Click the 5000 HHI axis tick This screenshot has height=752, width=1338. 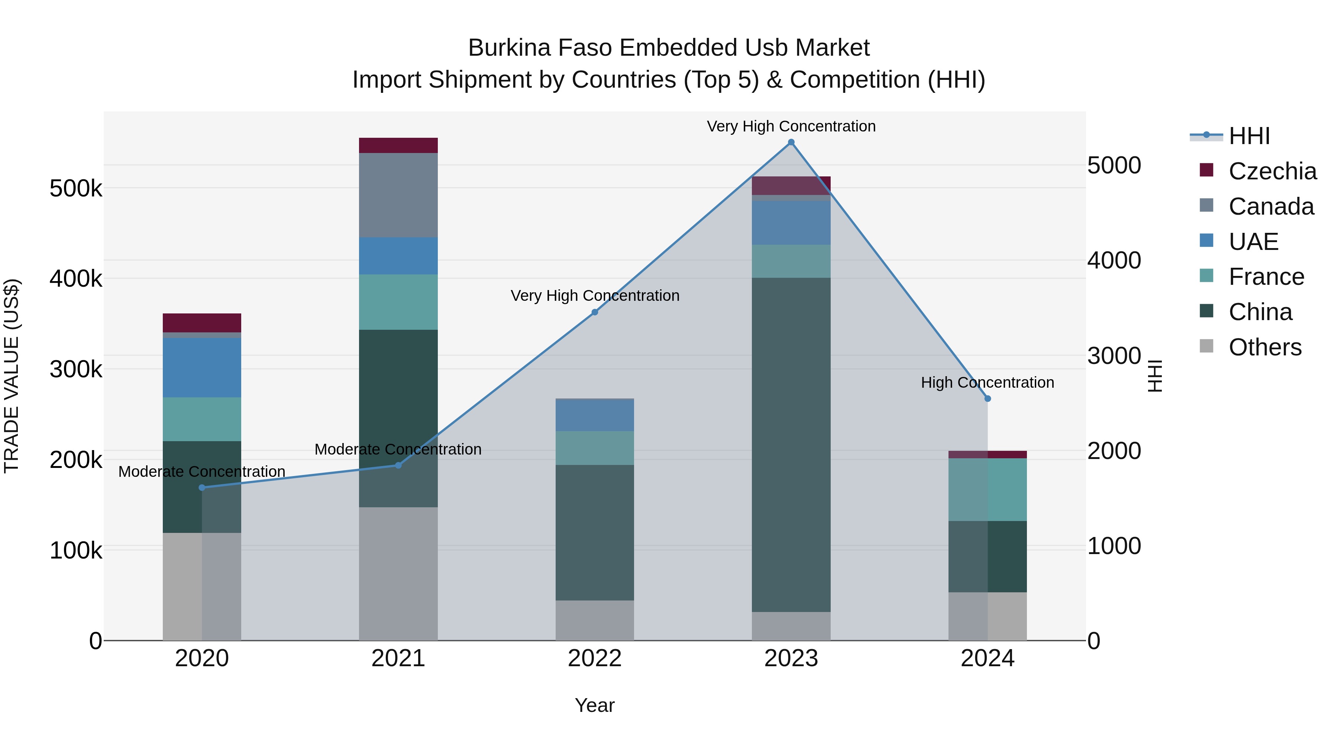tap(1114, 166)
